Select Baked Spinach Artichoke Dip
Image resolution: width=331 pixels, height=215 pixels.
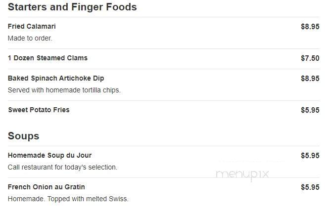pos(56,78)
